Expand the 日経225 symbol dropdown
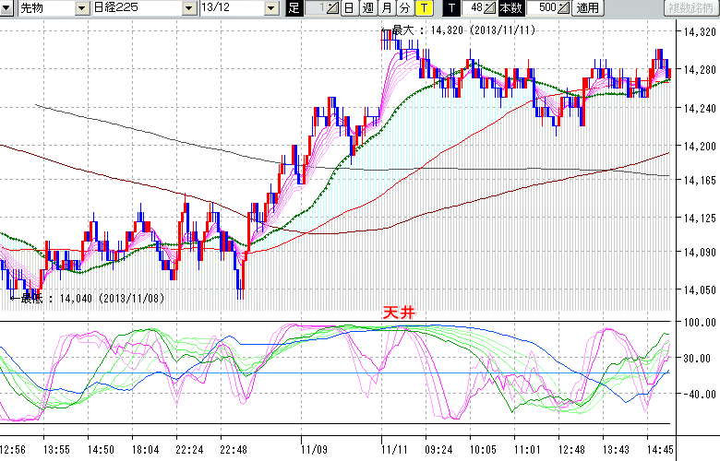This screenshot has height=461, width=720. point(189,8)
